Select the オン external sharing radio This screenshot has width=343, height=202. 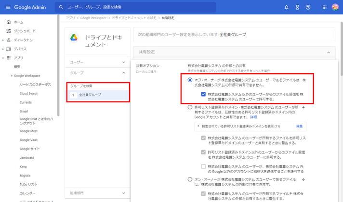pyautogui.click(x=190, y=179)
